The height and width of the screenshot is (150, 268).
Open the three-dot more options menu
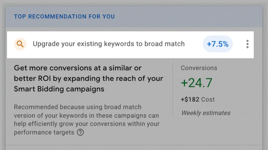[x=247, y=44]
